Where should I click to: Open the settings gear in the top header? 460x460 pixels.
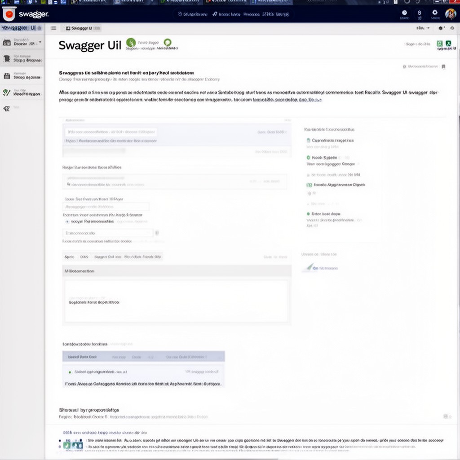click(x=435, y=12)
